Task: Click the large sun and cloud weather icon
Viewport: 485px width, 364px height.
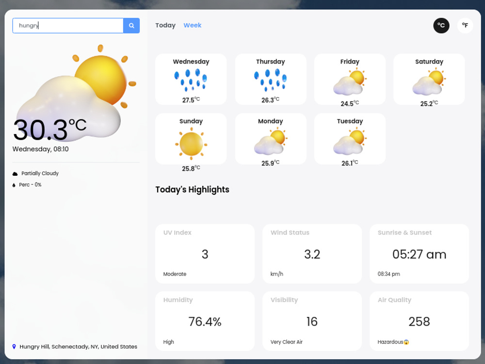Action: pos(76,93)
